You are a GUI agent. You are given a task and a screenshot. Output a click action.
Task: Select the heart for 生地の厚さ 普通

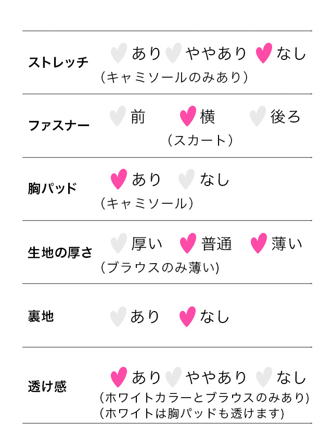(x=188, y=243)
